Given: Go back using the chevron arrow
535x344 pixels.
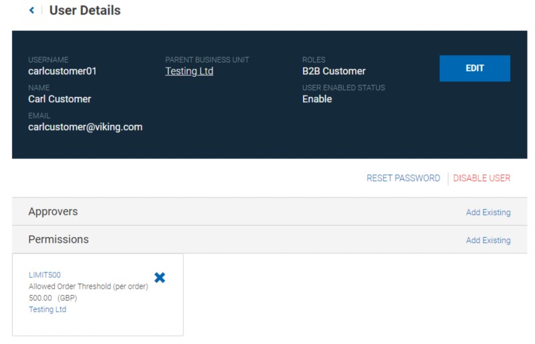Looking at the screenshot, I should tap(31, 11).
